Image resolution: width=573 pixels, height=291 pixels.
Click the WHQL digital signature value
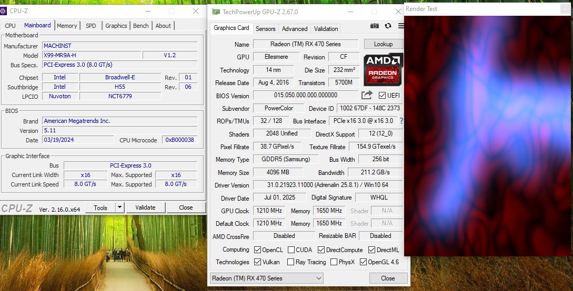point(379,198)
